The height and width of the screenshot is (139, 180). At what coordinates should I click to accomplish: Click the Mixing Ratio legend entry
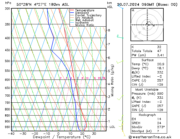click(x=85, y=25)
